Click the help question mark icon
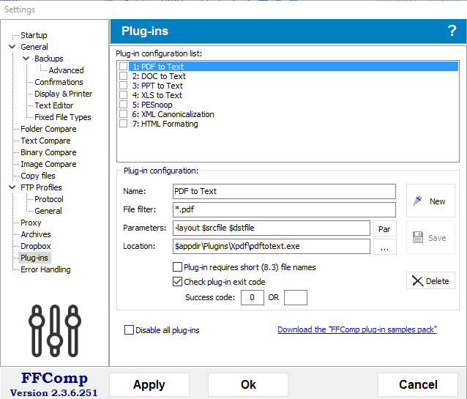This screenshot has width=467, height=399. point(452,31)
